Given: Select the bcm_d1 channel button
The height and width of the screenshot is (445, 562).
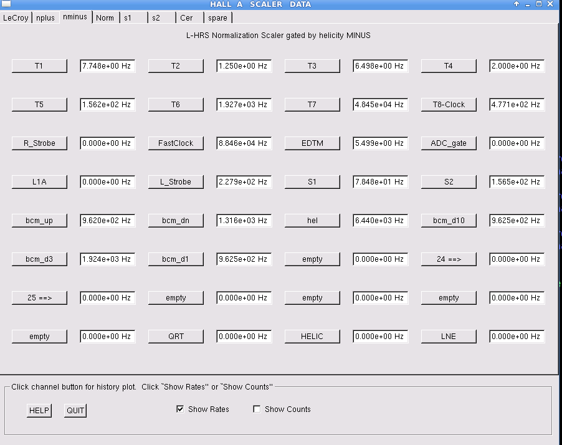Looking at the screenshot, I should (176, 260).
